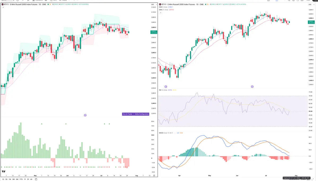Click the 80 K level on delta histogram axis
The height and width of the screenshot is (181, 318).
(x=153, y=121)
